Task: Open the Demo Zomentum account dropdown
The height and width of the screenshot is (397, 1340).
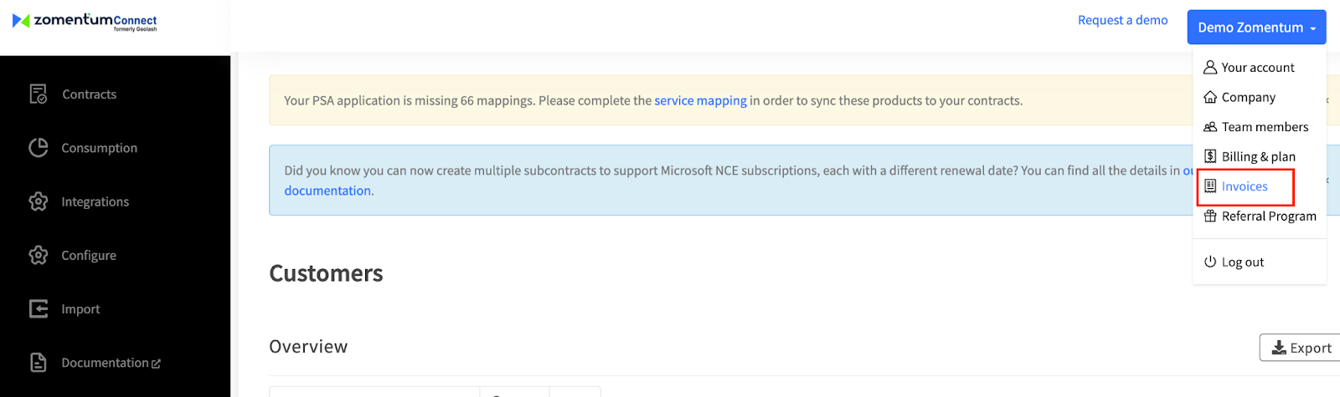Action: (x=1256, y=28)
